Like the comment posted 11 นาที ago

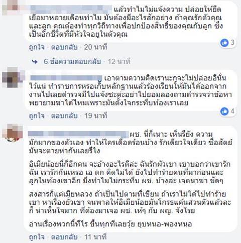click(x=37, y=237)
